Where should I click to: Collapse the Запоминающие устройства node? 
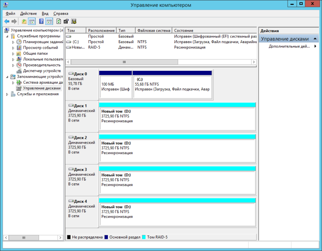point(7,77)
